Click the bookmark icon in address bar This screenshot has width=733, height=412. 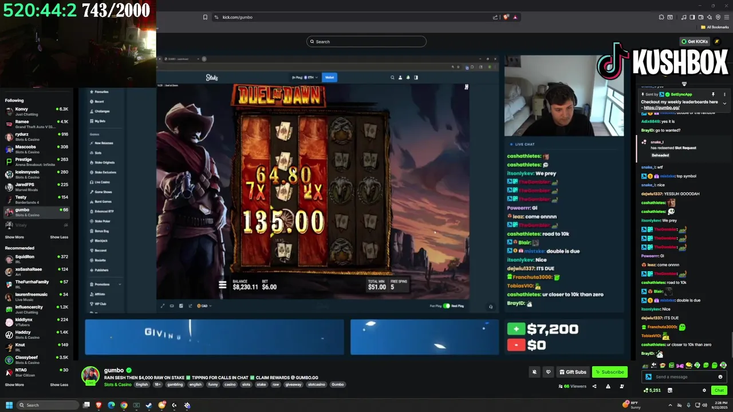coord(205,17)
